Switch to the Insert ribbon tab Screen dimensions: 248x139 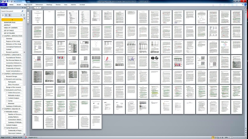19,5
